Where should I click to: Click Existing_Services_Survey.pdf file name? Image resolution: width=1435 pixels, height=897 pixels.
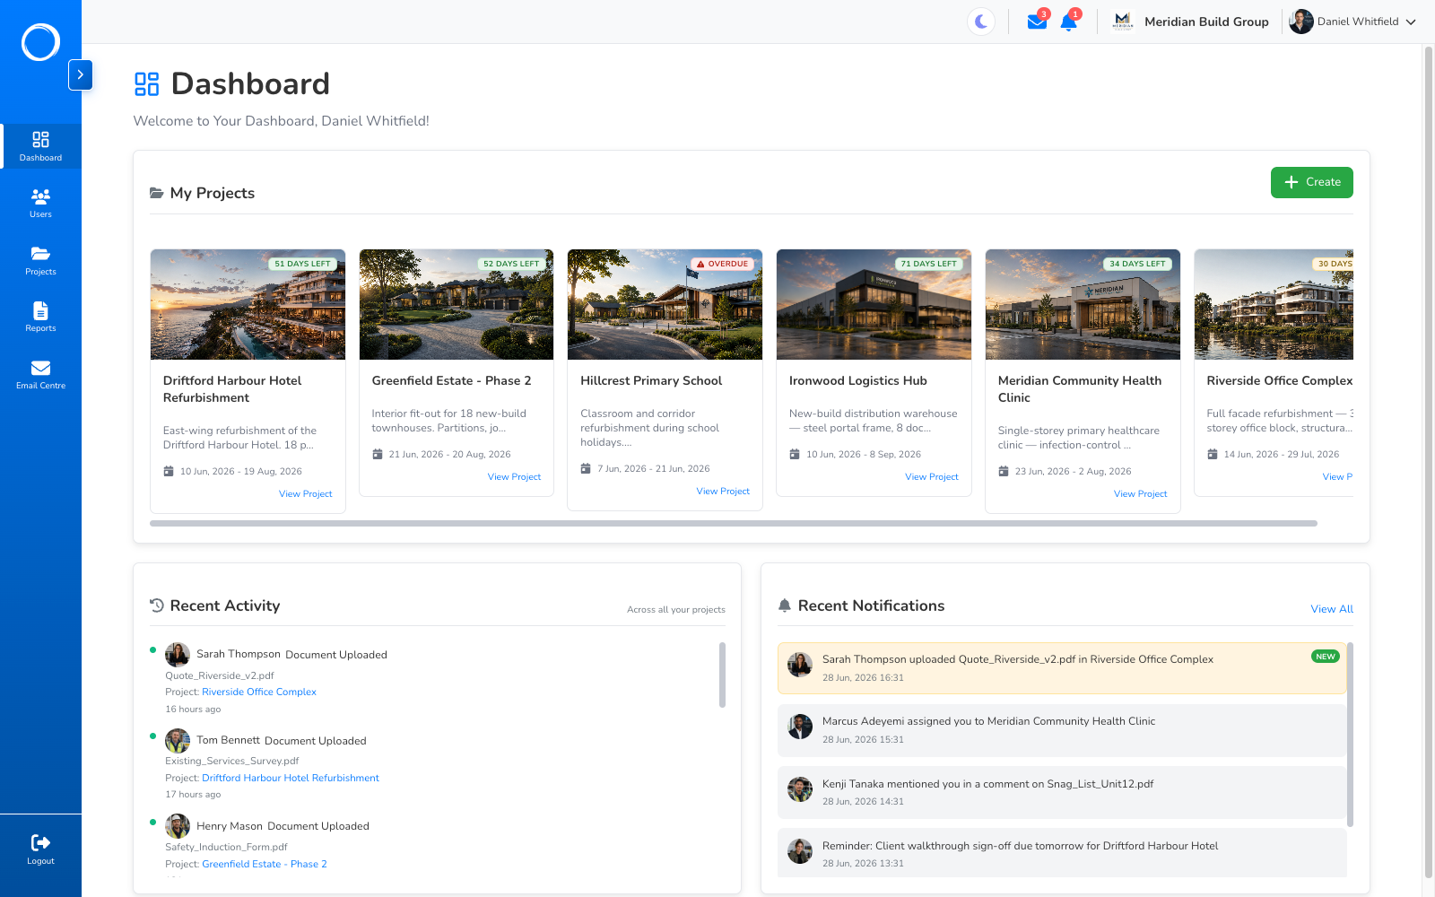(x=231, y=761)
